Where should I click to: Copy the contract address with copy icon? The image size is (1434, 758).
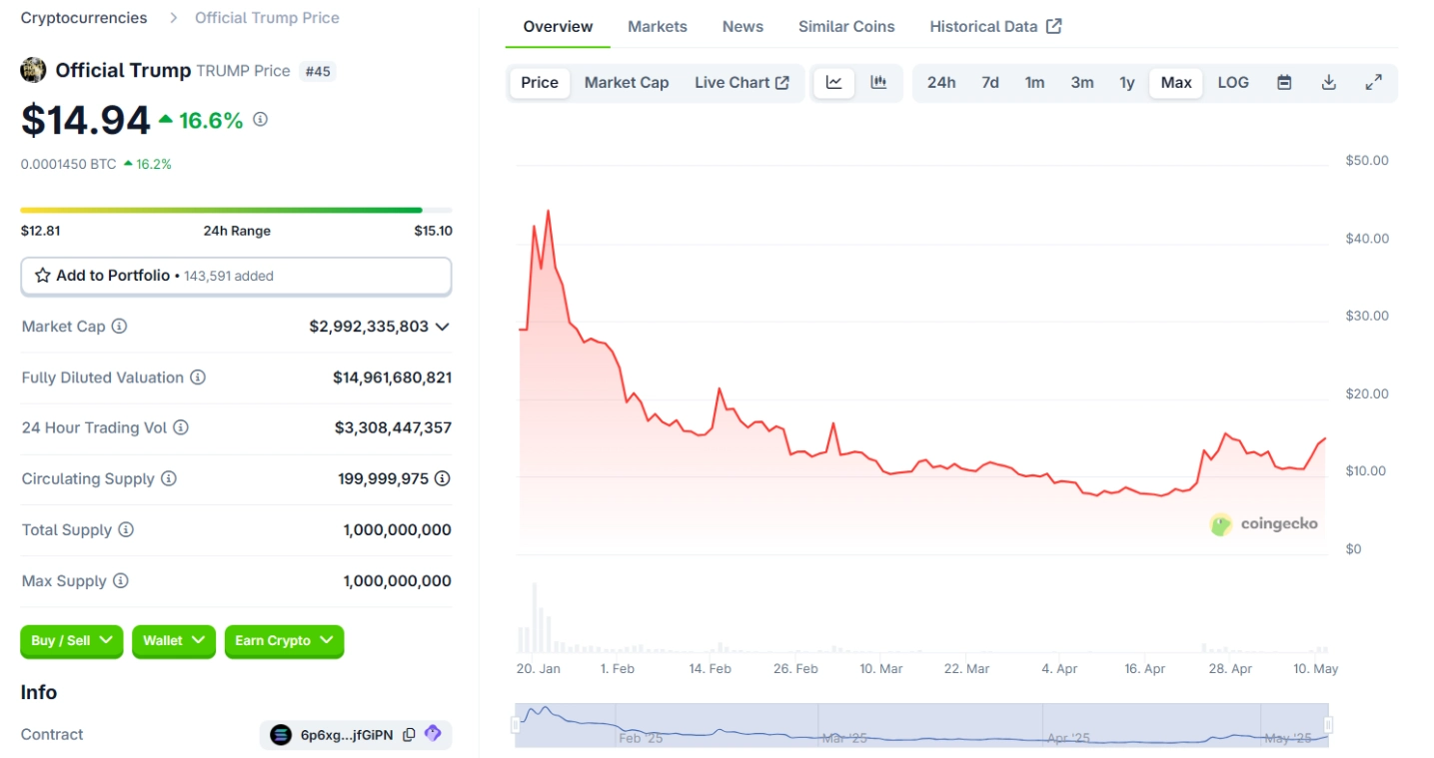409,734
